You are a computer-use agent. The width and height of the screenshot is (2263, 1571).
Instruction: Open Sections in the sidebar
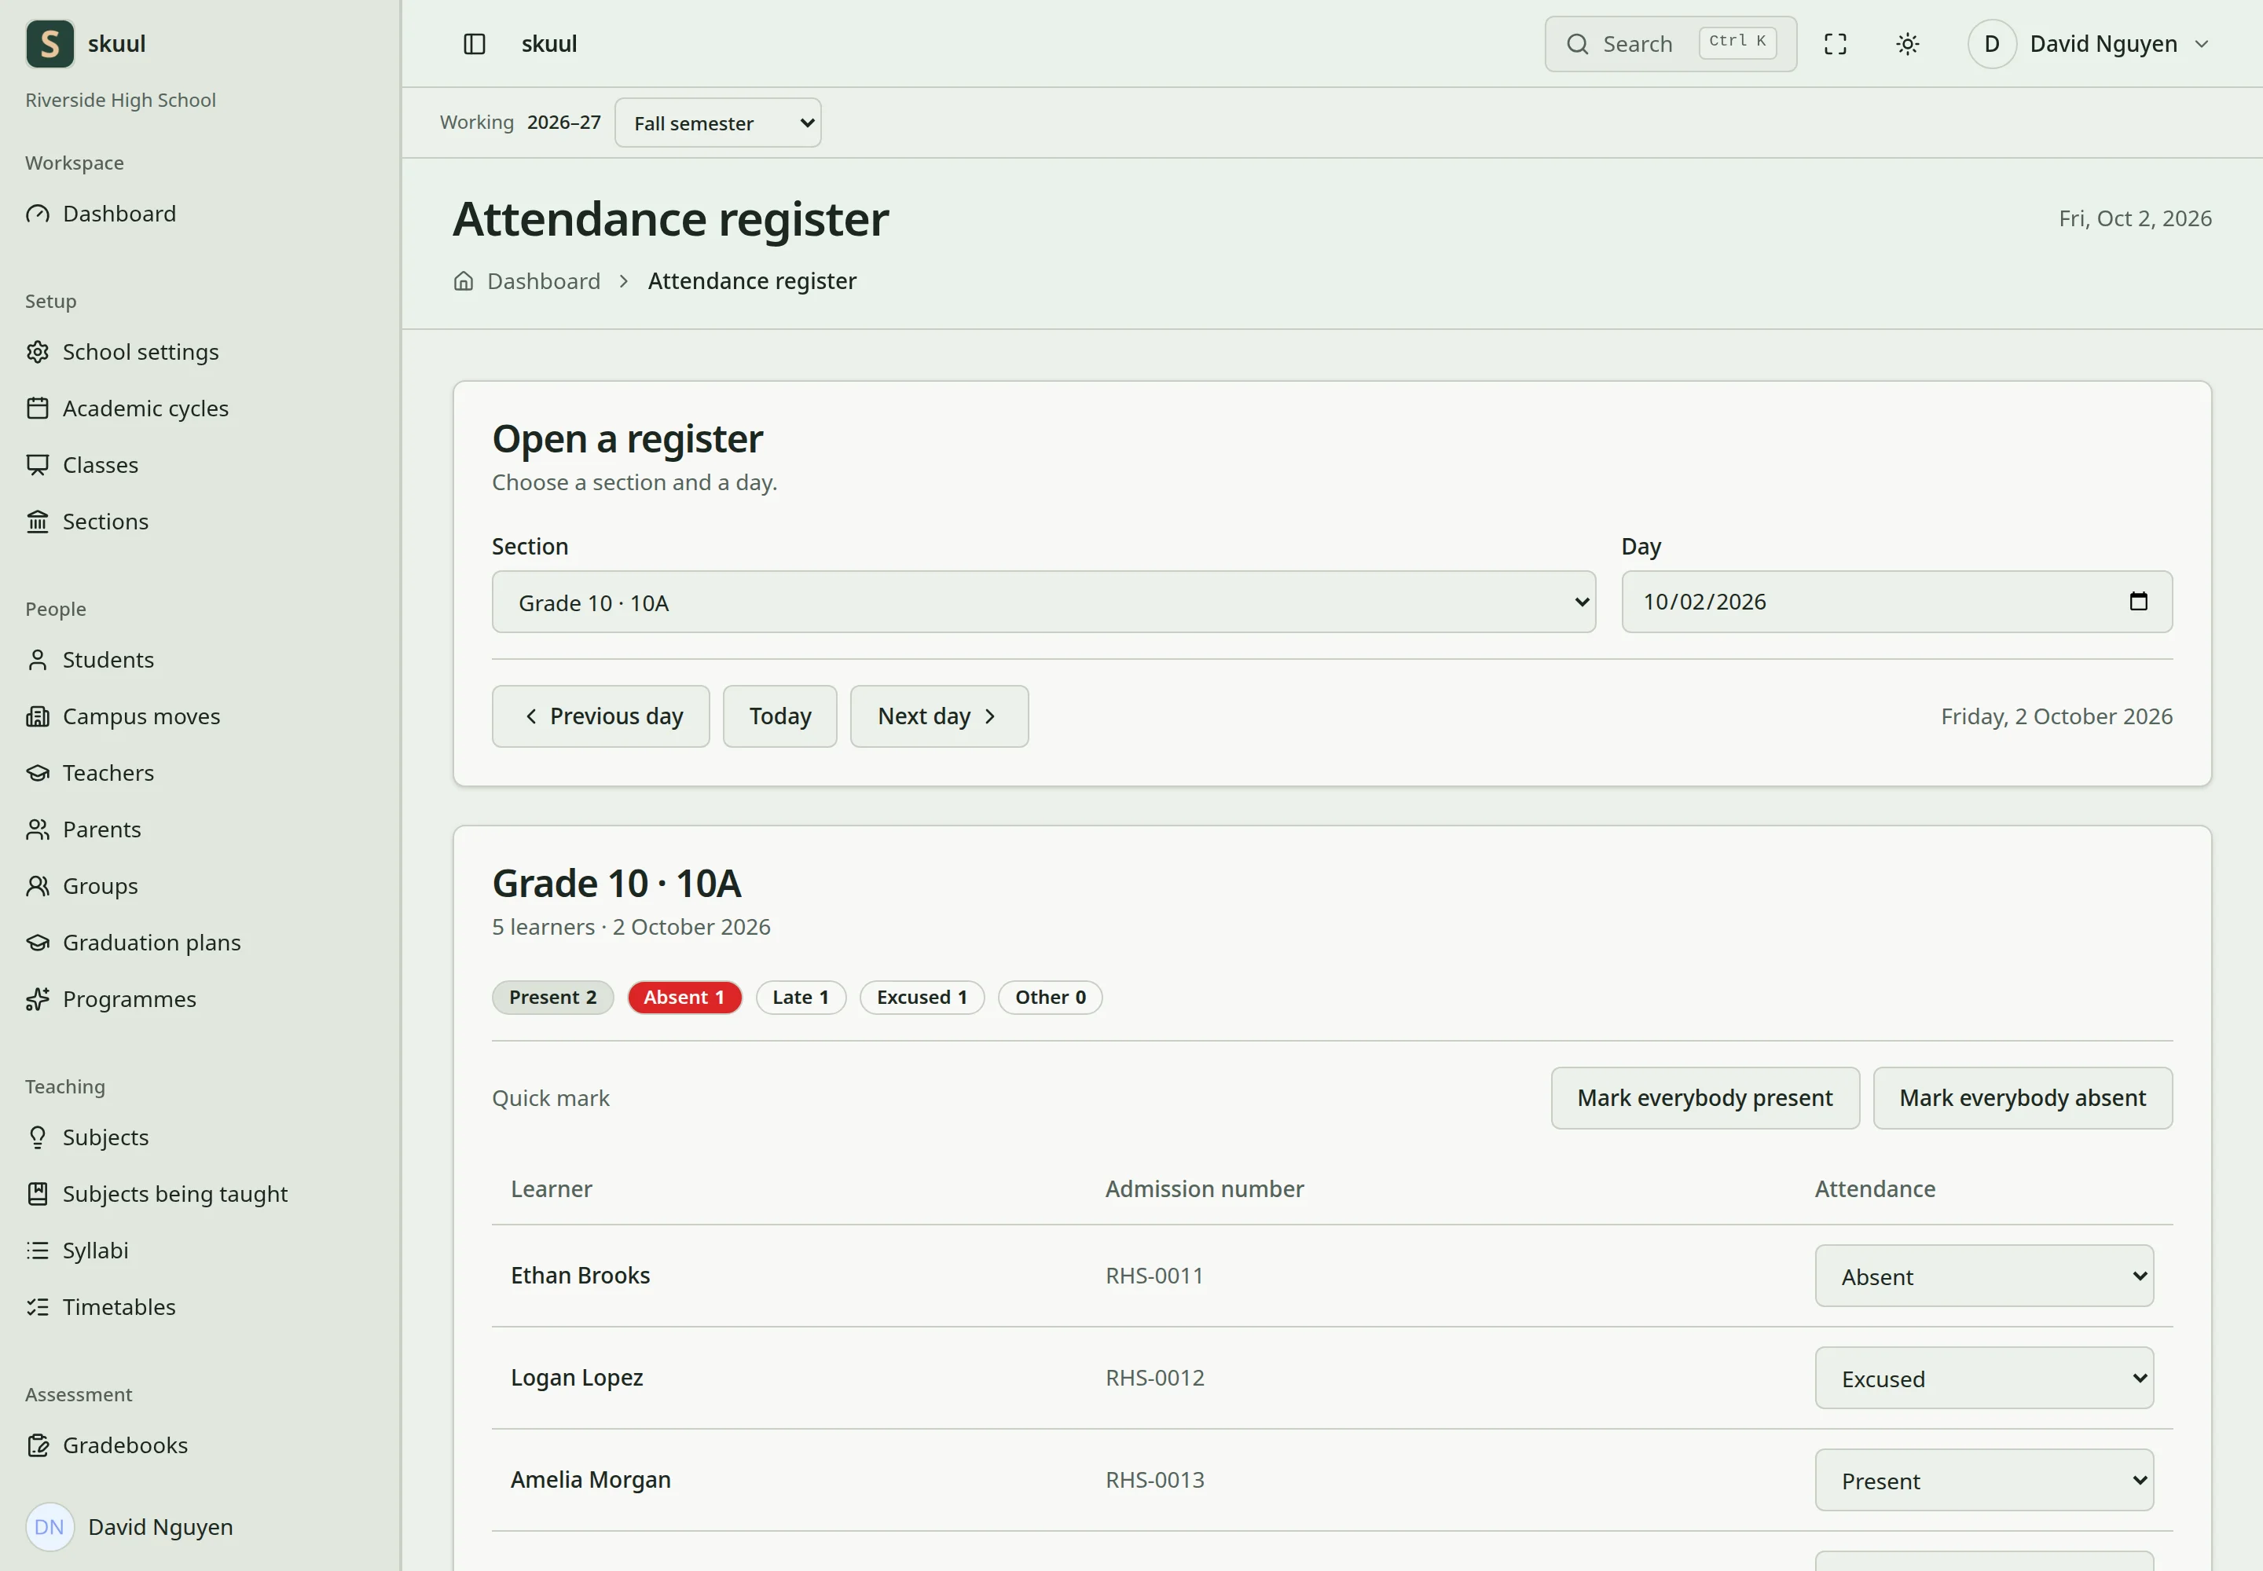pos(200,522)
